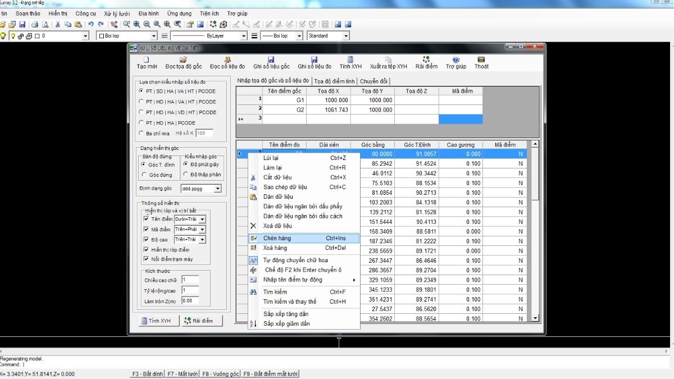Image resolution: width=674 pixels, height=379 pixels.
Task: Open Trợ giúp help icon
Action: (456, 60)
